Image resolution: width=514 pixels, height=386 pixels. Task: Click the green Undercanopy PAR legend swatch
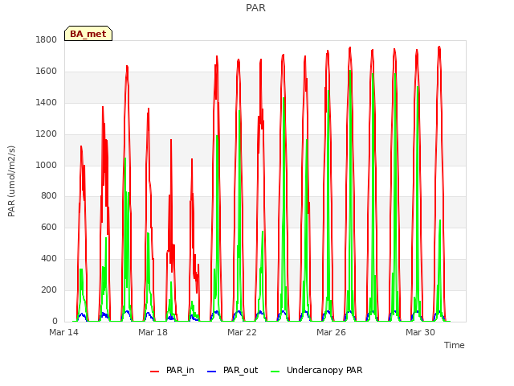click(x=275, y=372)
